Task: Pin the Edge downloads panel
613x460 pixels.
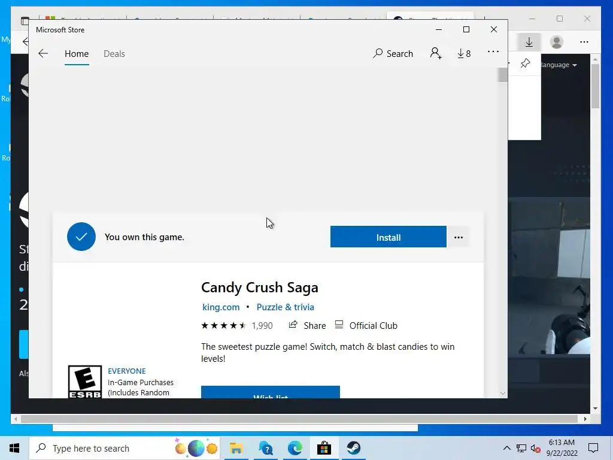Action: pyautogui.click(x=526, y=63)
